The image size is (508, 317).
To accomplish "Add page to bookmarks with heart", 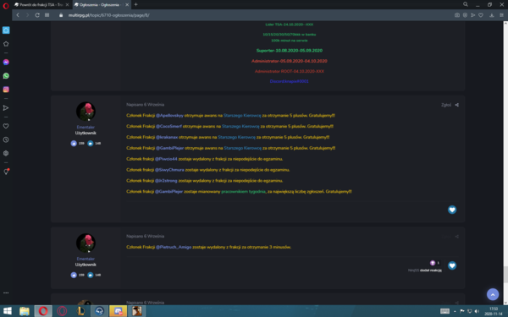I will pyautogui.click(x=481, y=15).
